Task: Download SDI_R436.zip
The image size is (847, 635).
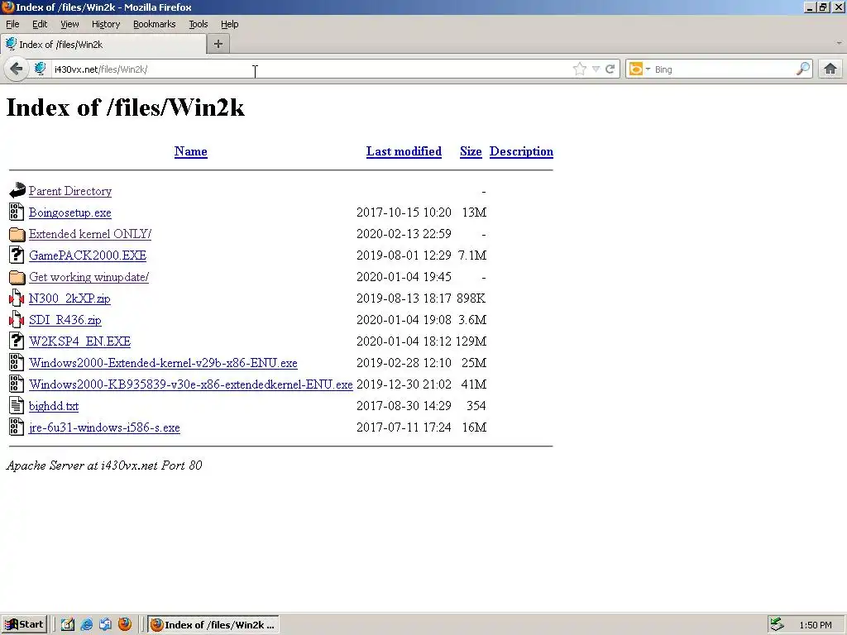Action: [65, 320]
